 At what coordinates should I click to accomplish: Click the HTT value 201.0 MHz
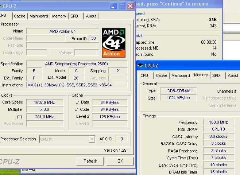[44, 117]
